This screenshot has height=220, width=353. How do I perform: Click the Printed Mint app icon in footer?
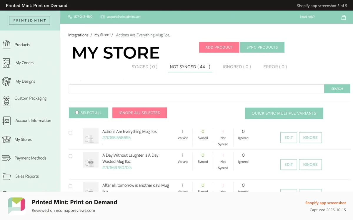pyautogui.click(x=16, y=206)
